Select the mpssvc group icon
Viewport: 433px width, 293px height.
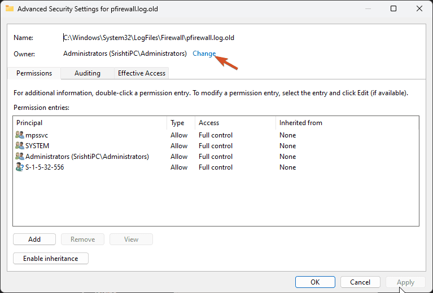[x=20, y=135]
